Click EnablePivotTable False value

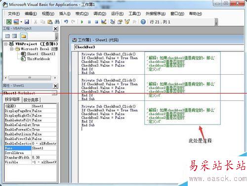(x=44, y=139)
